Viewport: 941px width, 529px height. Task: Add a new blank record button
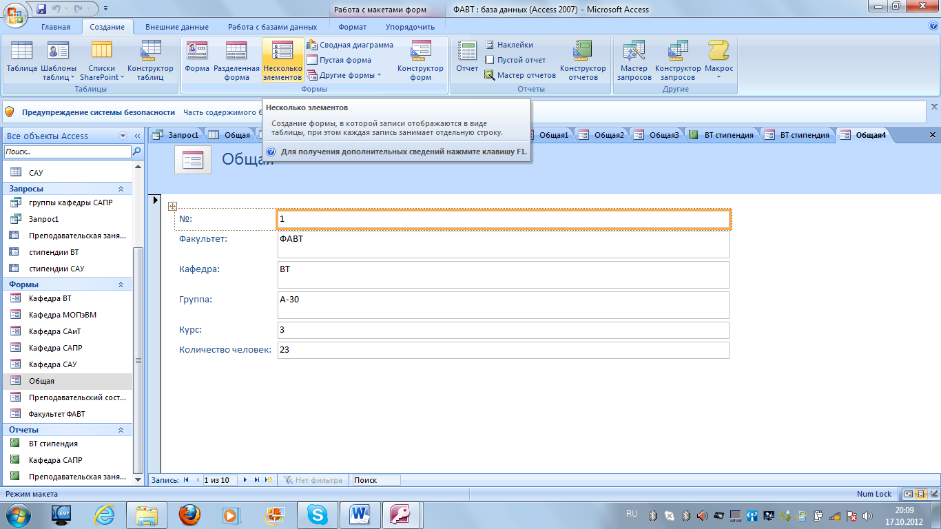coord(269,480)
